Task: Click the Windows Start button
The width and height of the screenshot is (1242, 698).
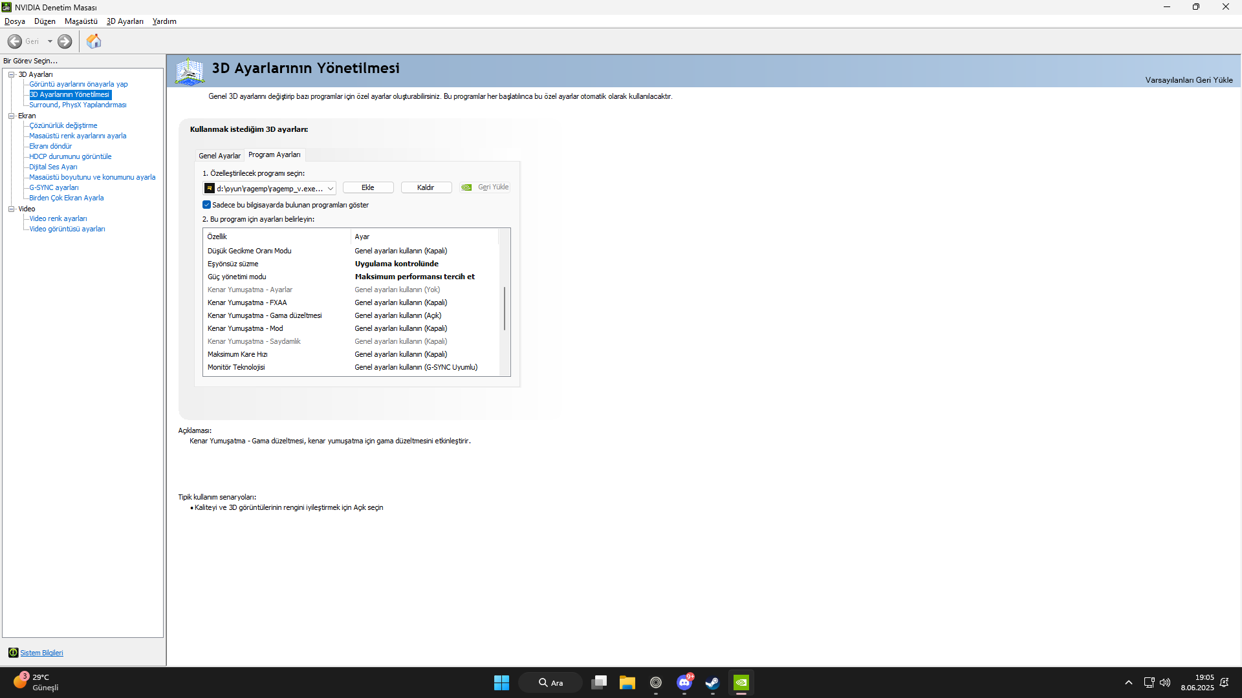Action: 501,682
